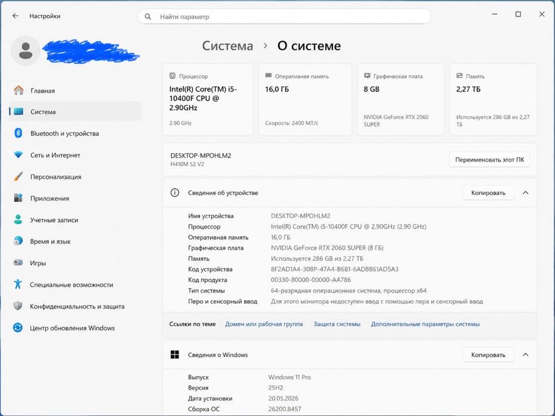The width and height of the screenshot is (555, 416).
Task: Click the Найти параметр search field
Action: 284,17
